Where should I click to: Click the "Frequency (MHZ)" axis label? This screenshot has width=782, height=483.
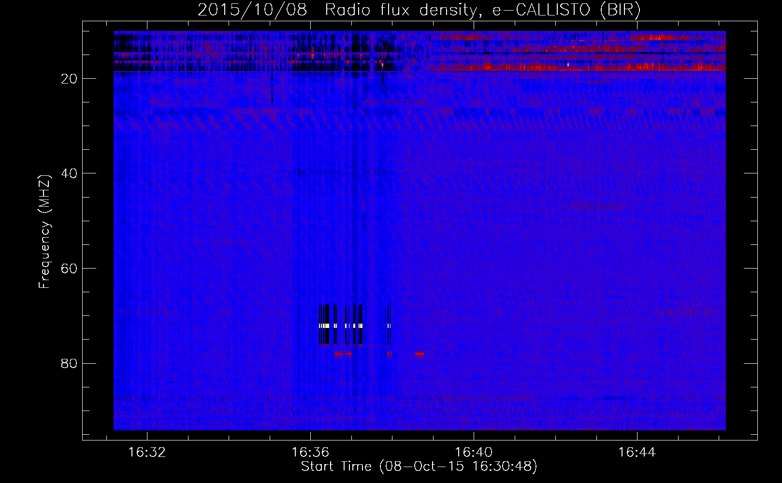pos(44,232)
